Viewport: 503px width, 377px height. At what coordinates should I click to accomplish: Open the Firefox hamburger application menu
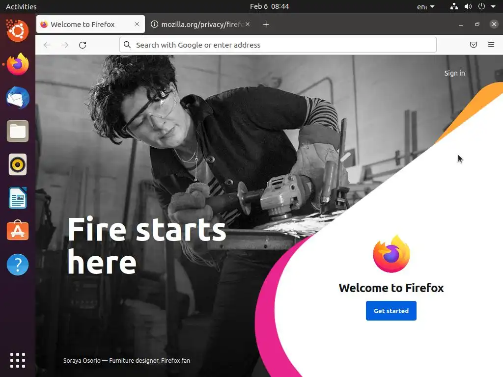[491, 45]
